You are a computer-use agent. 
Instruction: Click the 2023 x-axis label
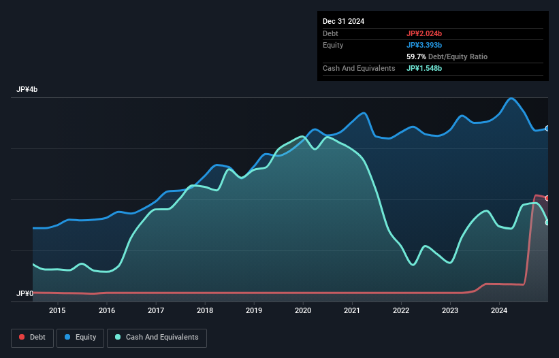450,310
